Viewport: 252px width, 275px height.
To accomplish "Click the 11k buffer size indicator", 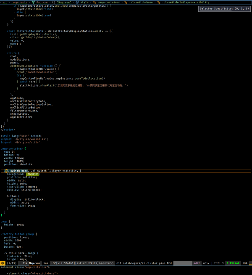I will 25,263.
